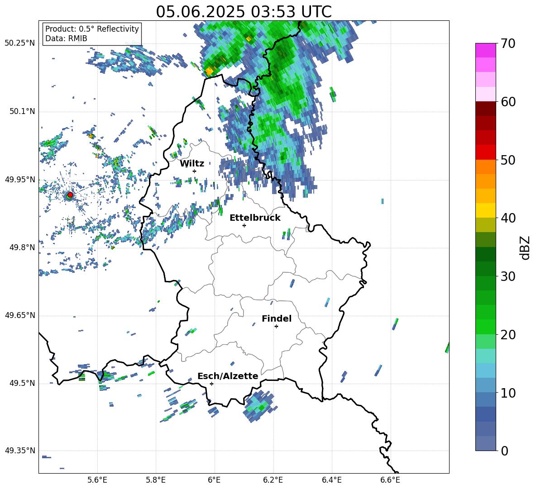Image resolution: width=536 pixels, height=489 pixels.
Task: Click the 60 colorbar tick label
Action: 508,102
